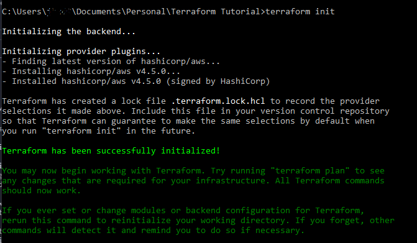Click the "Initializing the backend..." line
The height and width of the screenshot is (243, 417).
tap(69, 31)
